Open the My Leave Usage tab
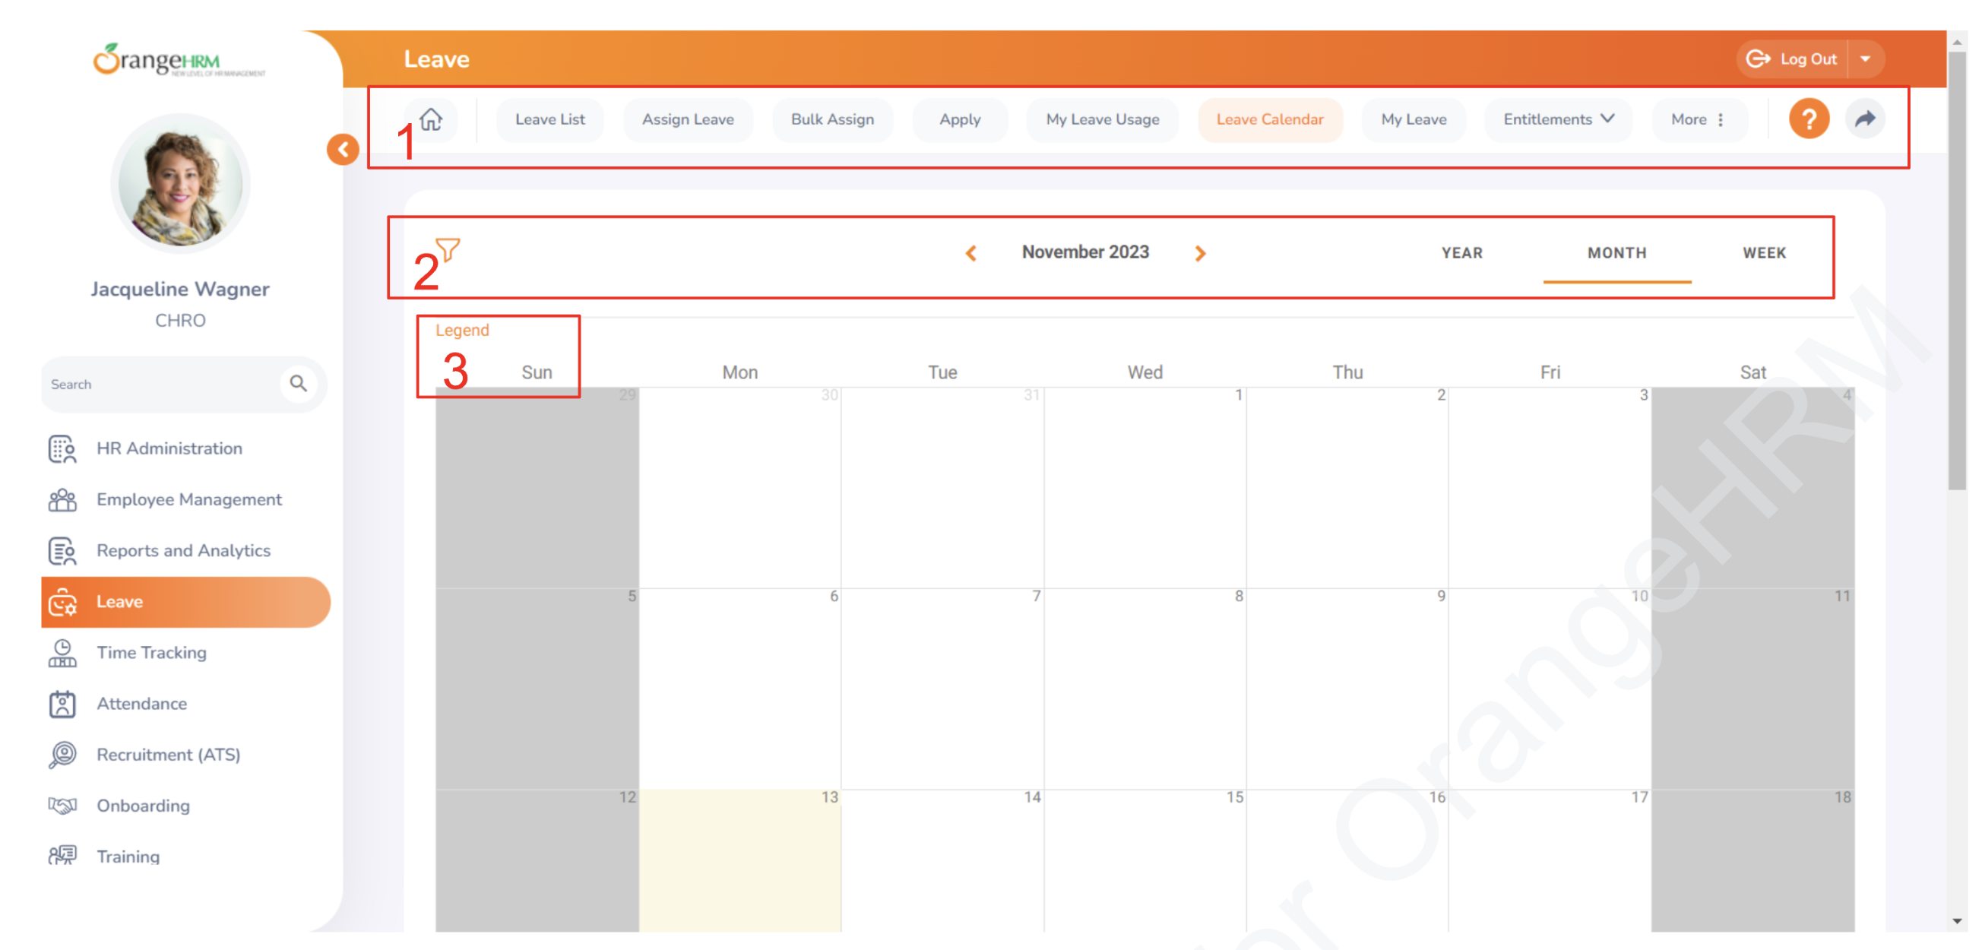The image size is (1982, 950). point(1102,119)
